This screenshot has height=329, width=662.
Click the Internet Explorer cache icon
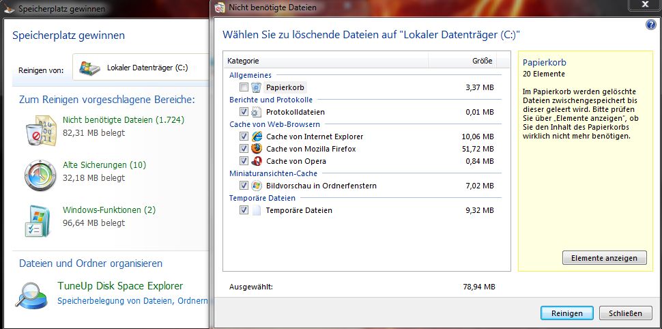point(257,137)
